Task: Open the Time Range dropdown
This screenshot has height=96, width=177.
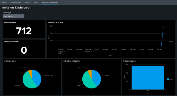Action: click(x=13, y=16)
